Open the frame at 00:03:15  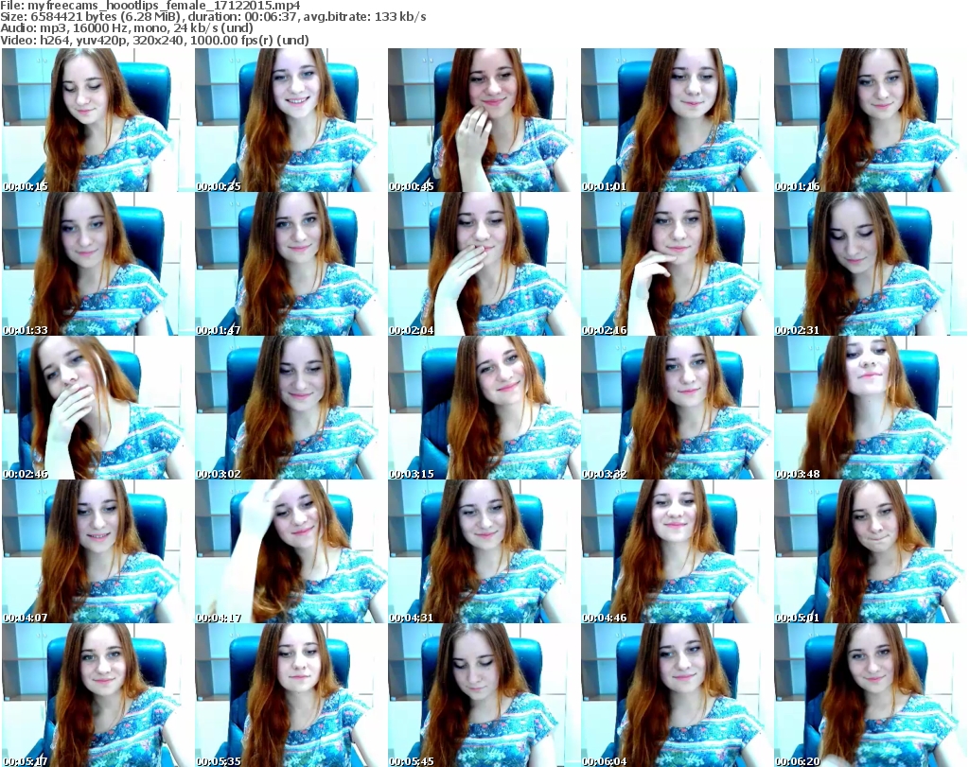coord(484,408)
